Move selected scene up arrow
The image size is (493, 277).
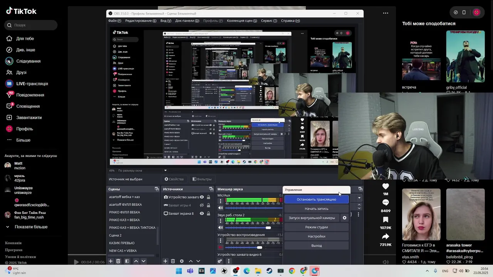(136, 261)
